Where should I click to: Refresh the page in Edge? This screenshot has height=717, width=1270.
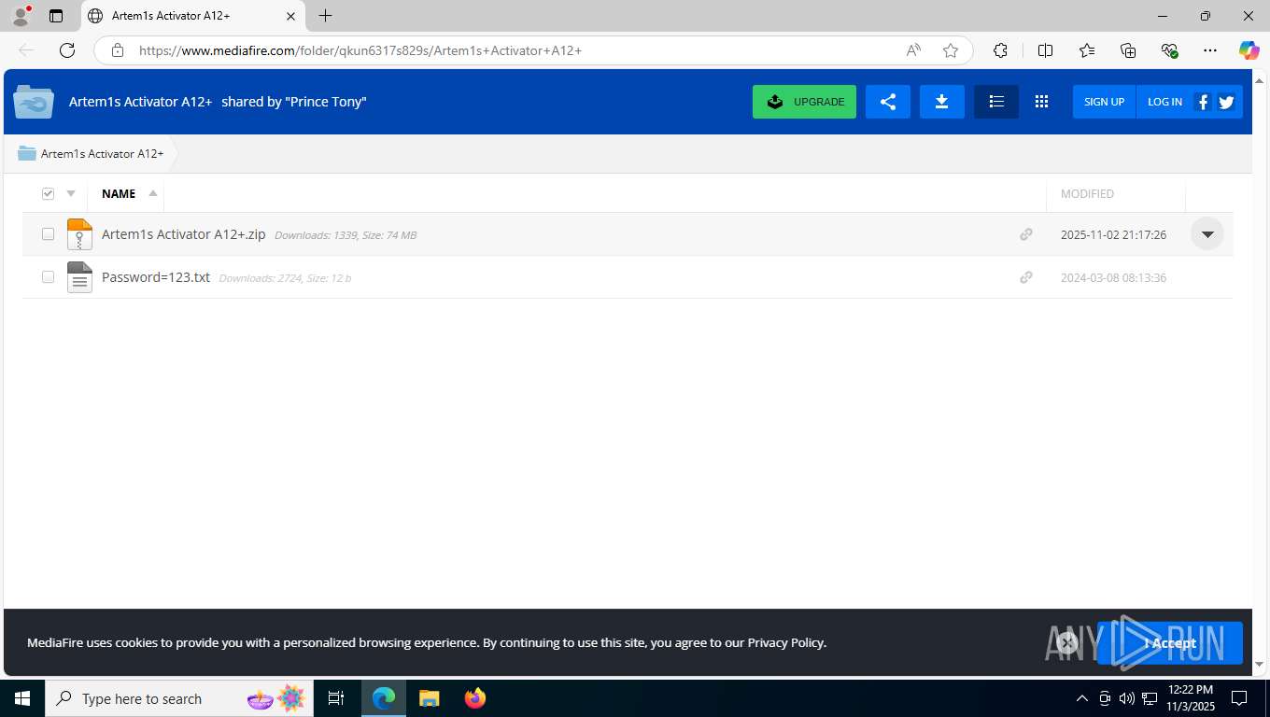(67, 50)
